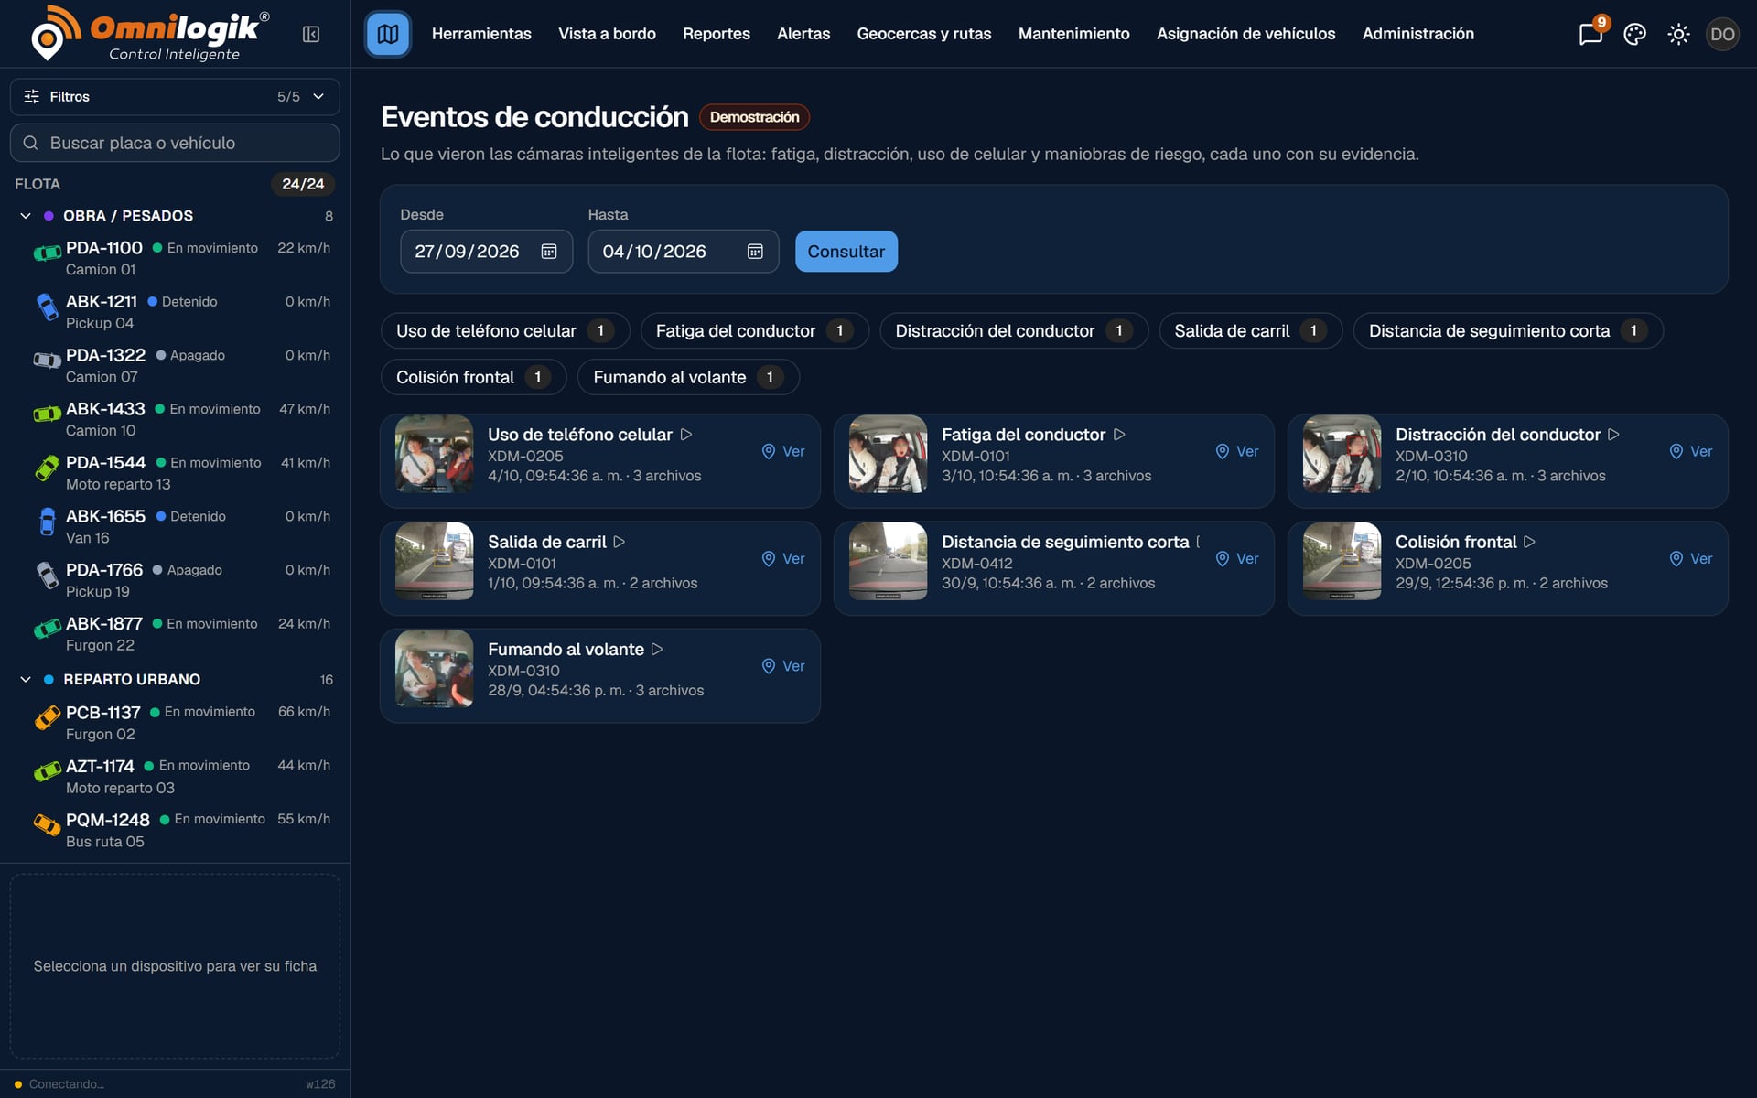Screen dimensions: 1757x1098
Task: Collapse the REPARTO URBANO group
Action: (26, 679)
